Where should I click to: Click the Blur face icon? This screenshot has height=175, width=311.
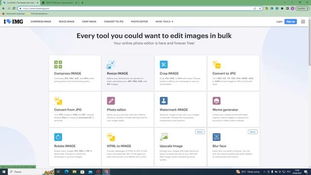(x=216, y=137)
